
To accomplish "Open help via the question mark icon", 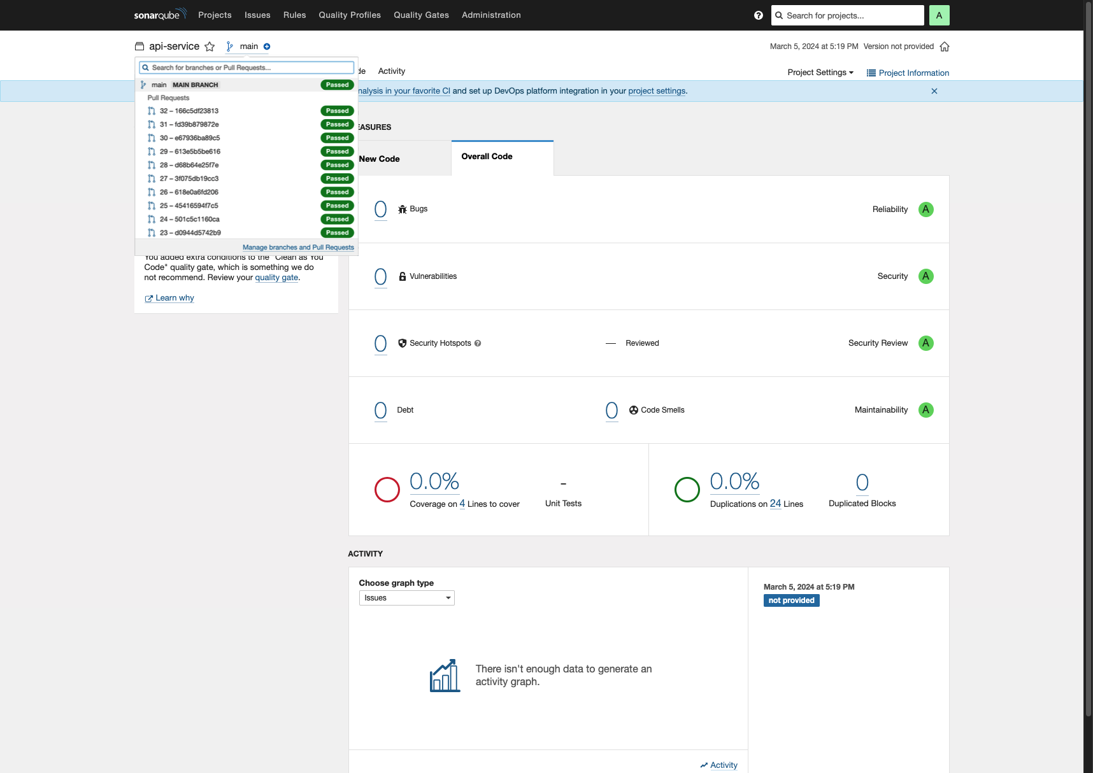I will tap(758, 15).
